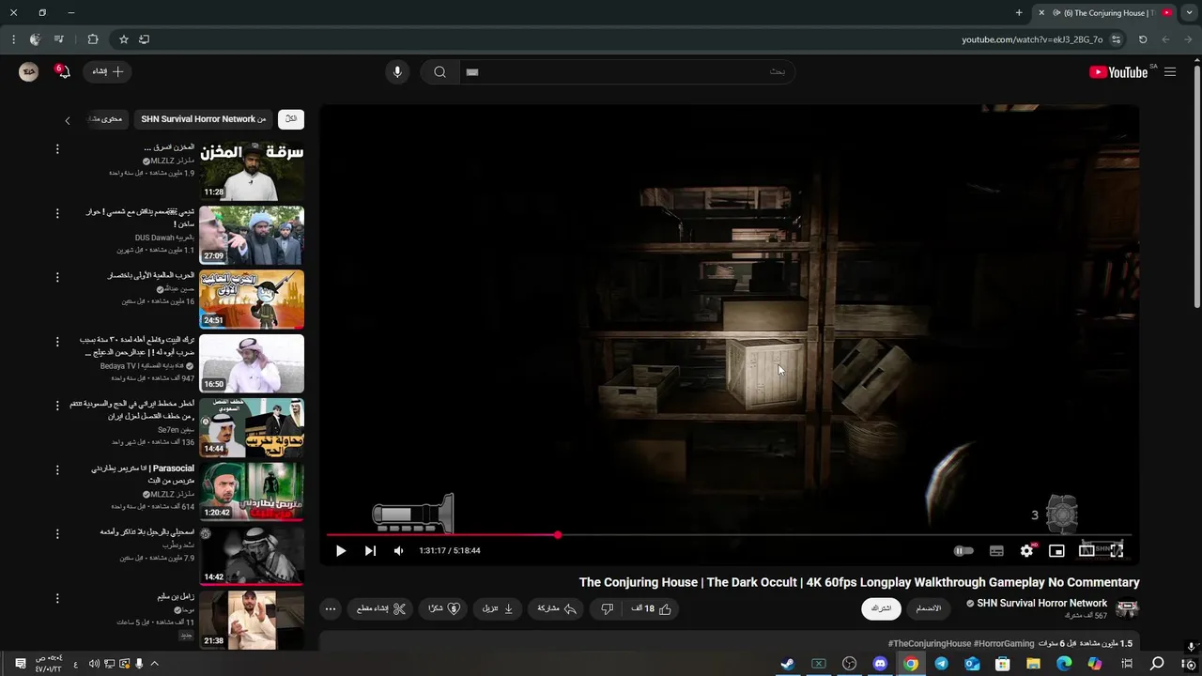Viewport: 1202px width, 676px height.
Task: Open on-screen keyboard in search box
Action: pos(472,72)
